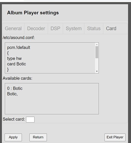Click the 'pcm.!default' line in config

click(19, 47)
